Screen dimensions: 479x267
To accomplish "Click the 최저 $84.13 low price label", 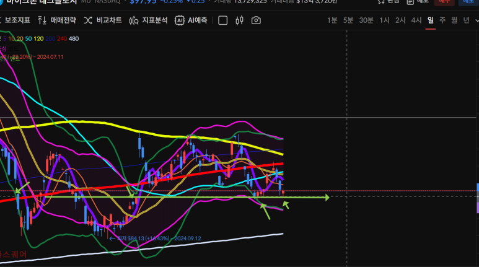I will pyautogui.click(x=155, y=239).
